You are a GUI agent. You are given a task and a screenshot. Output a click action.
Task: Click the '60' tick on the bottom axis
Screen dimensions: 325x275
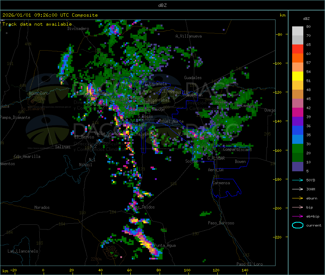[130, 270]
